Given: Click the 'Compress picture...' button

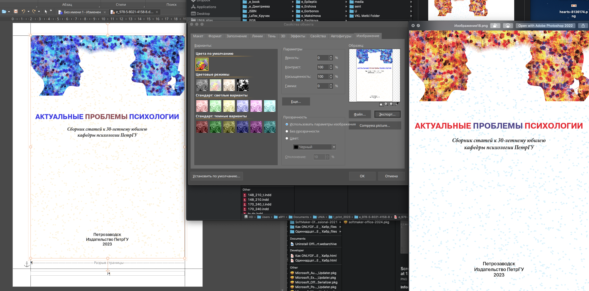Looking at the screenshot, I should coord(375,126).
